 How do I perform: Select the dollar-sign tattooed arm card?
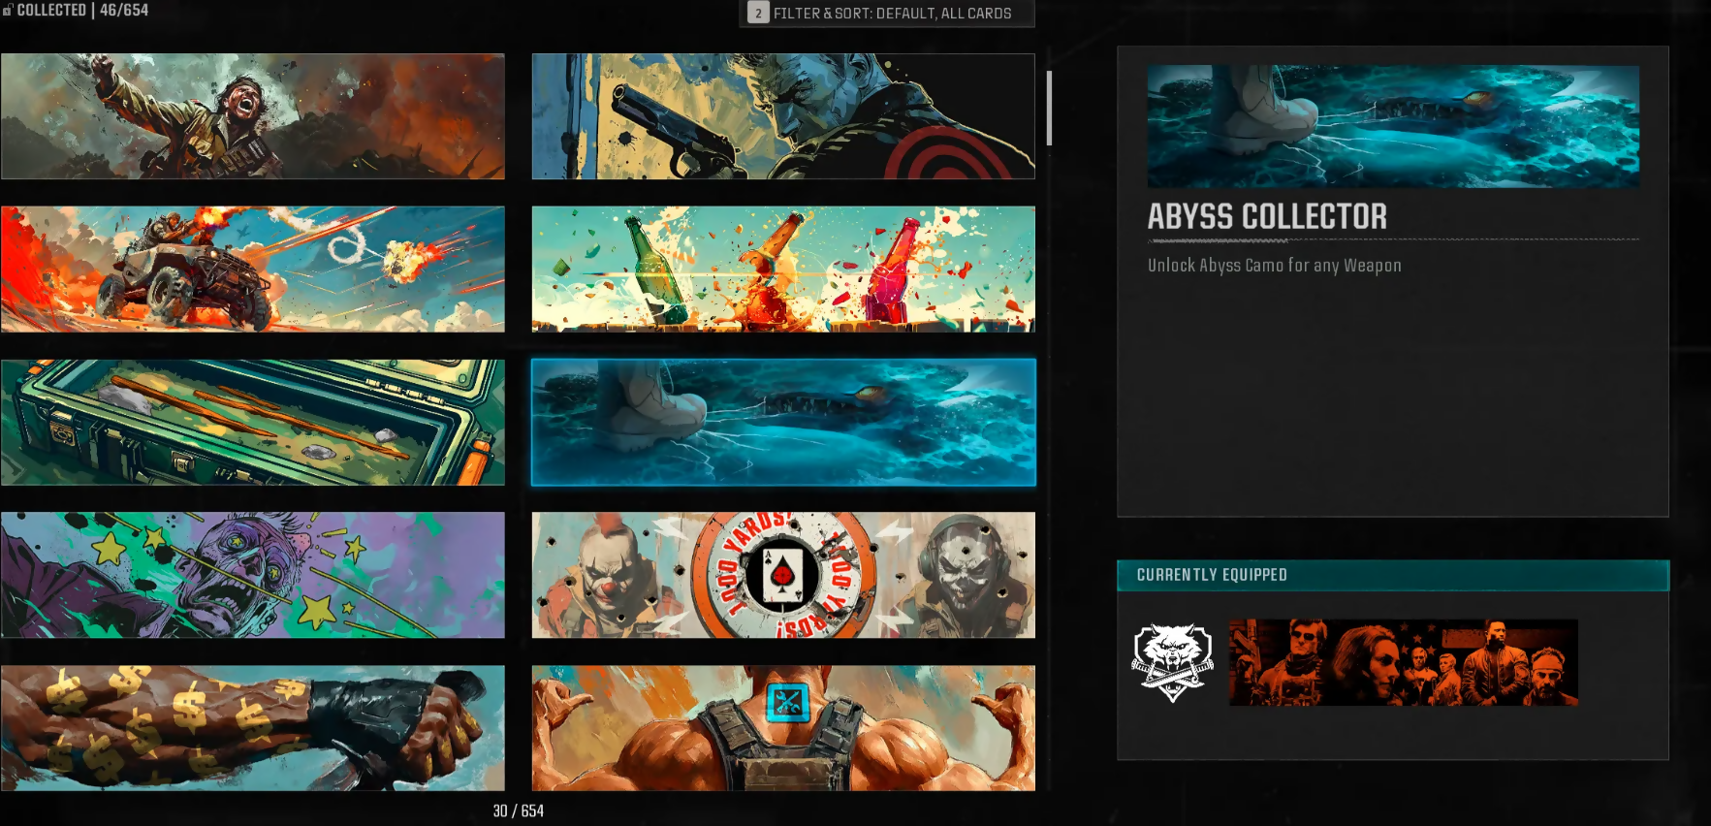(x=252, y=727)
